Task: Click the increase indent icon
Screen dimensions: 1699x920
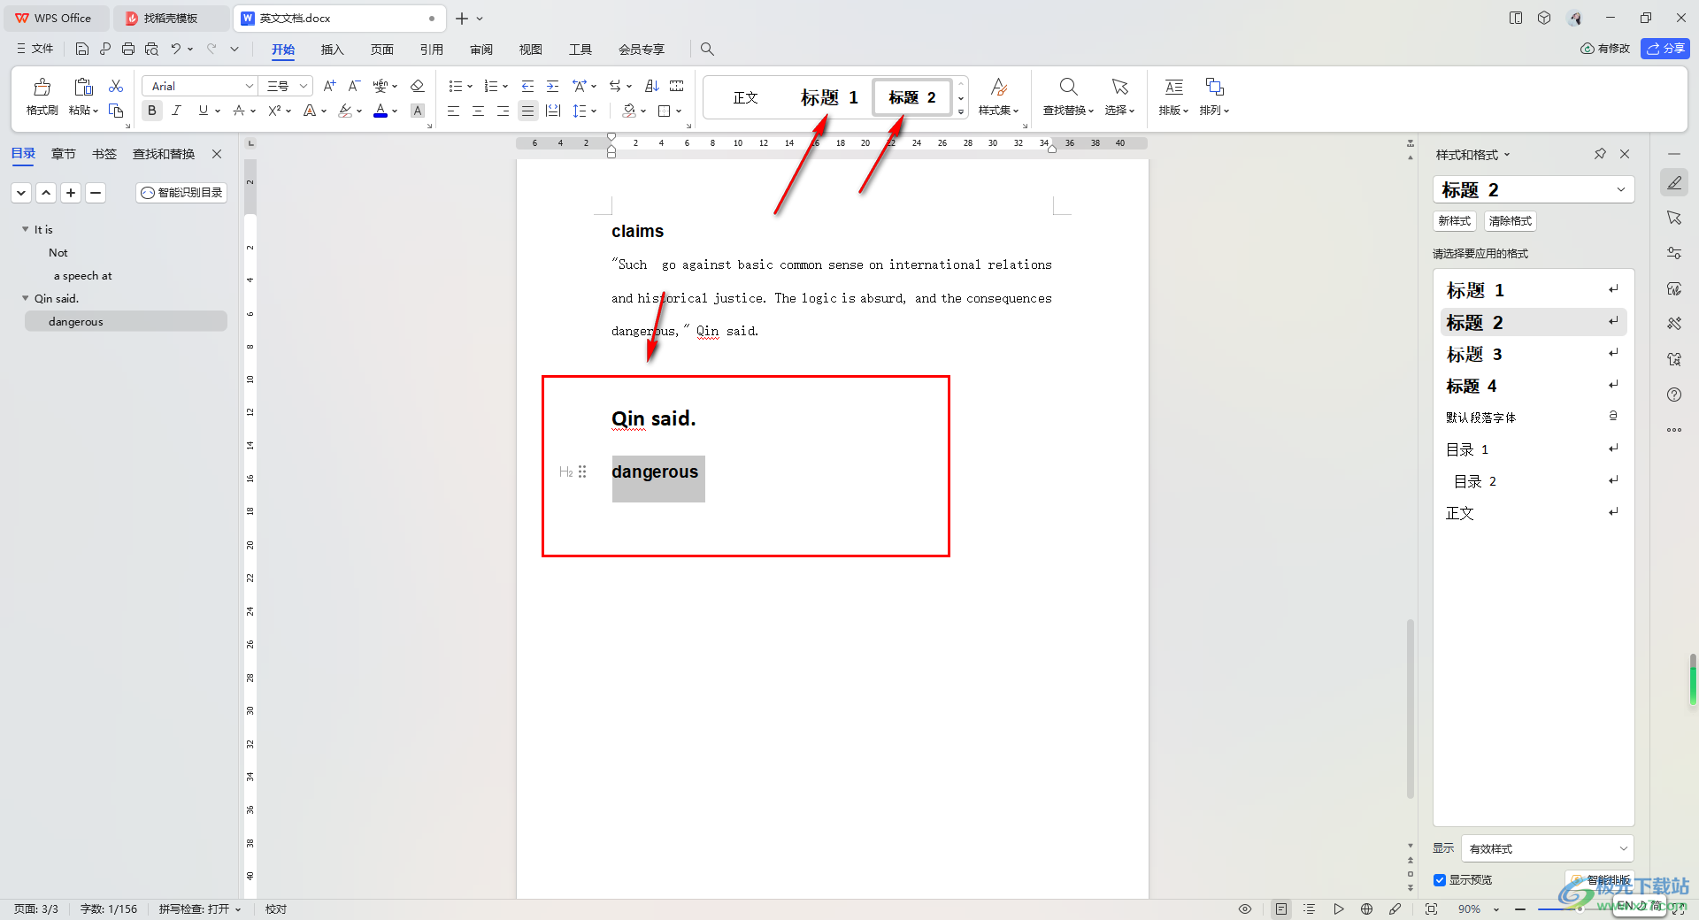Action: point(552,86)
